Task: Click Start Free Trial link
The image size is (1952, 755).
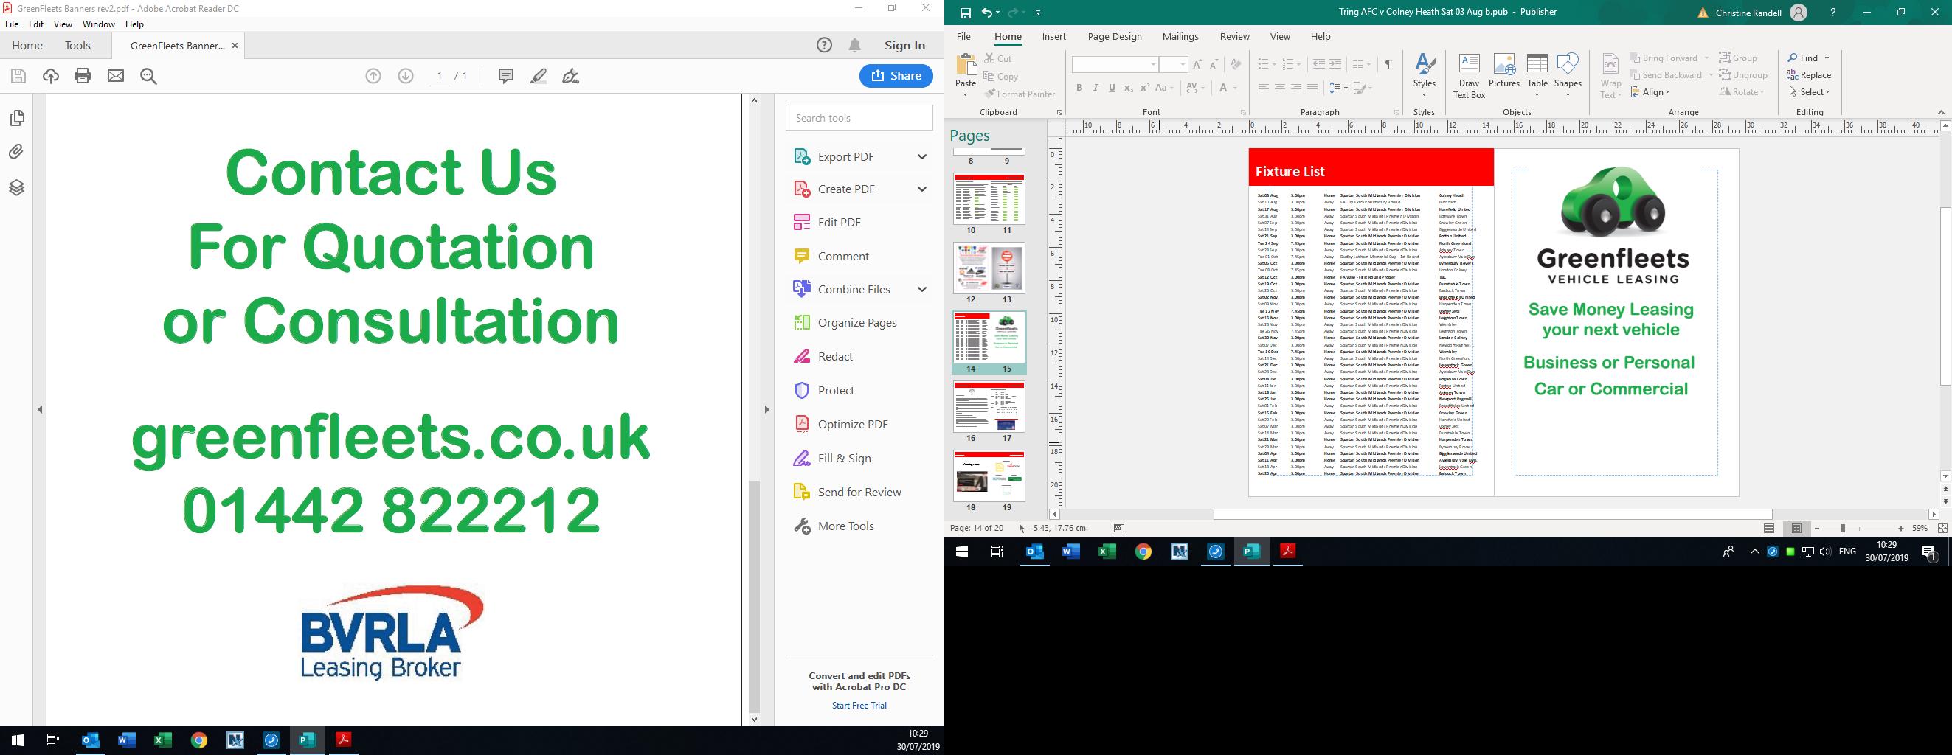Action: [x=859, y=706]
